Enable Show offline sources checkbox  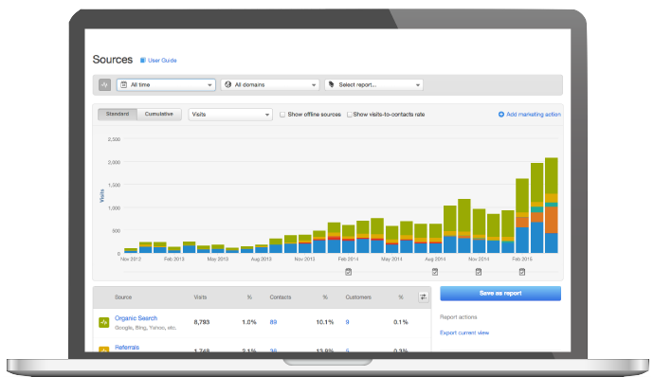click(x=282, y=115)
